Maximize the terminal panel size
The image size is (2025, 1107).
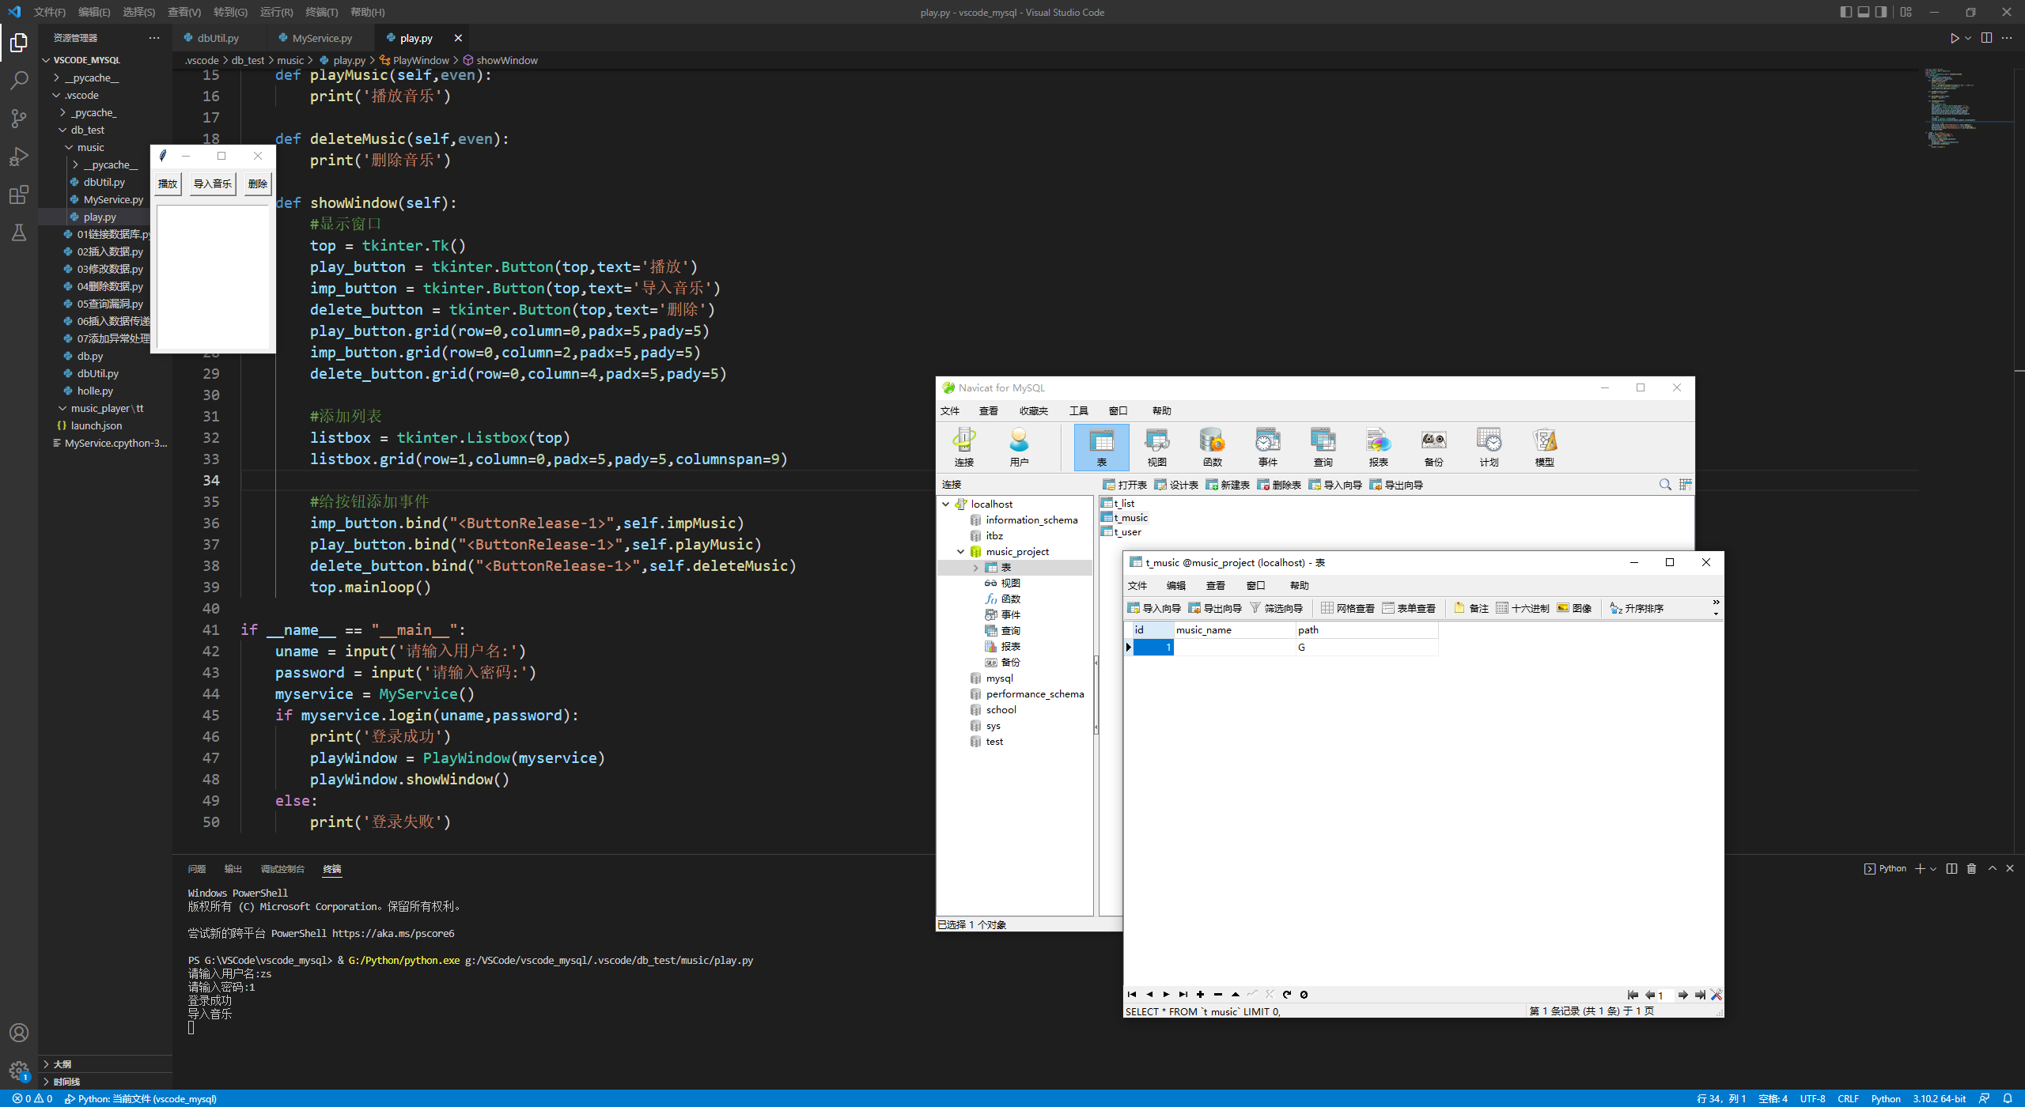(1993, 868)
